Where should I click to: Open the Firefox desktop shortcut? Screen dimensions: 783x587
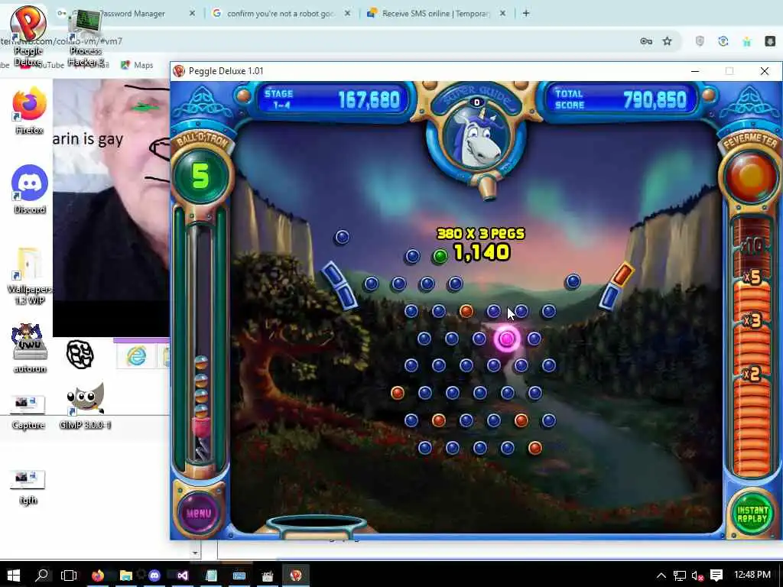(x=30, y=111)
